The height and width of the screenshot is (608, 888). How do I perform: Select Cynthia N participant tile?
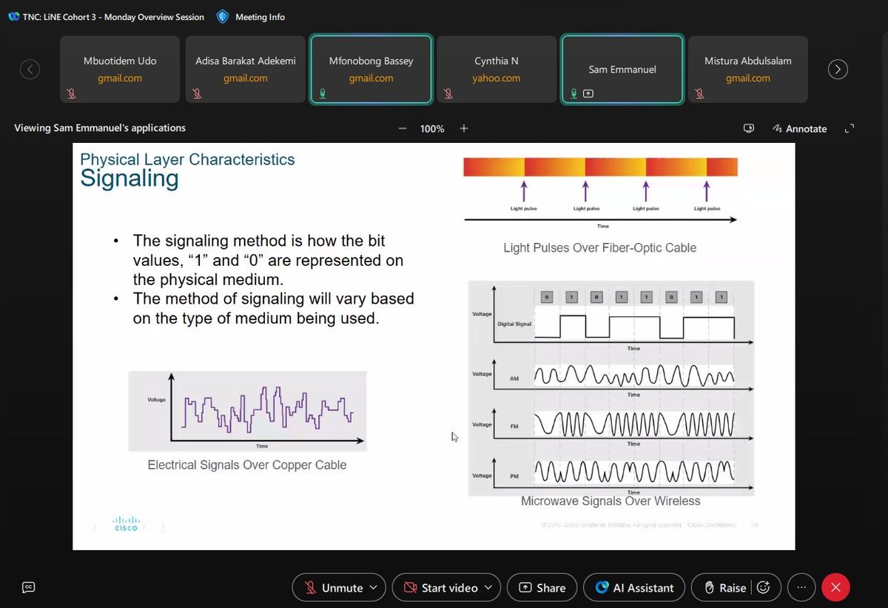(x=497, y=69)
